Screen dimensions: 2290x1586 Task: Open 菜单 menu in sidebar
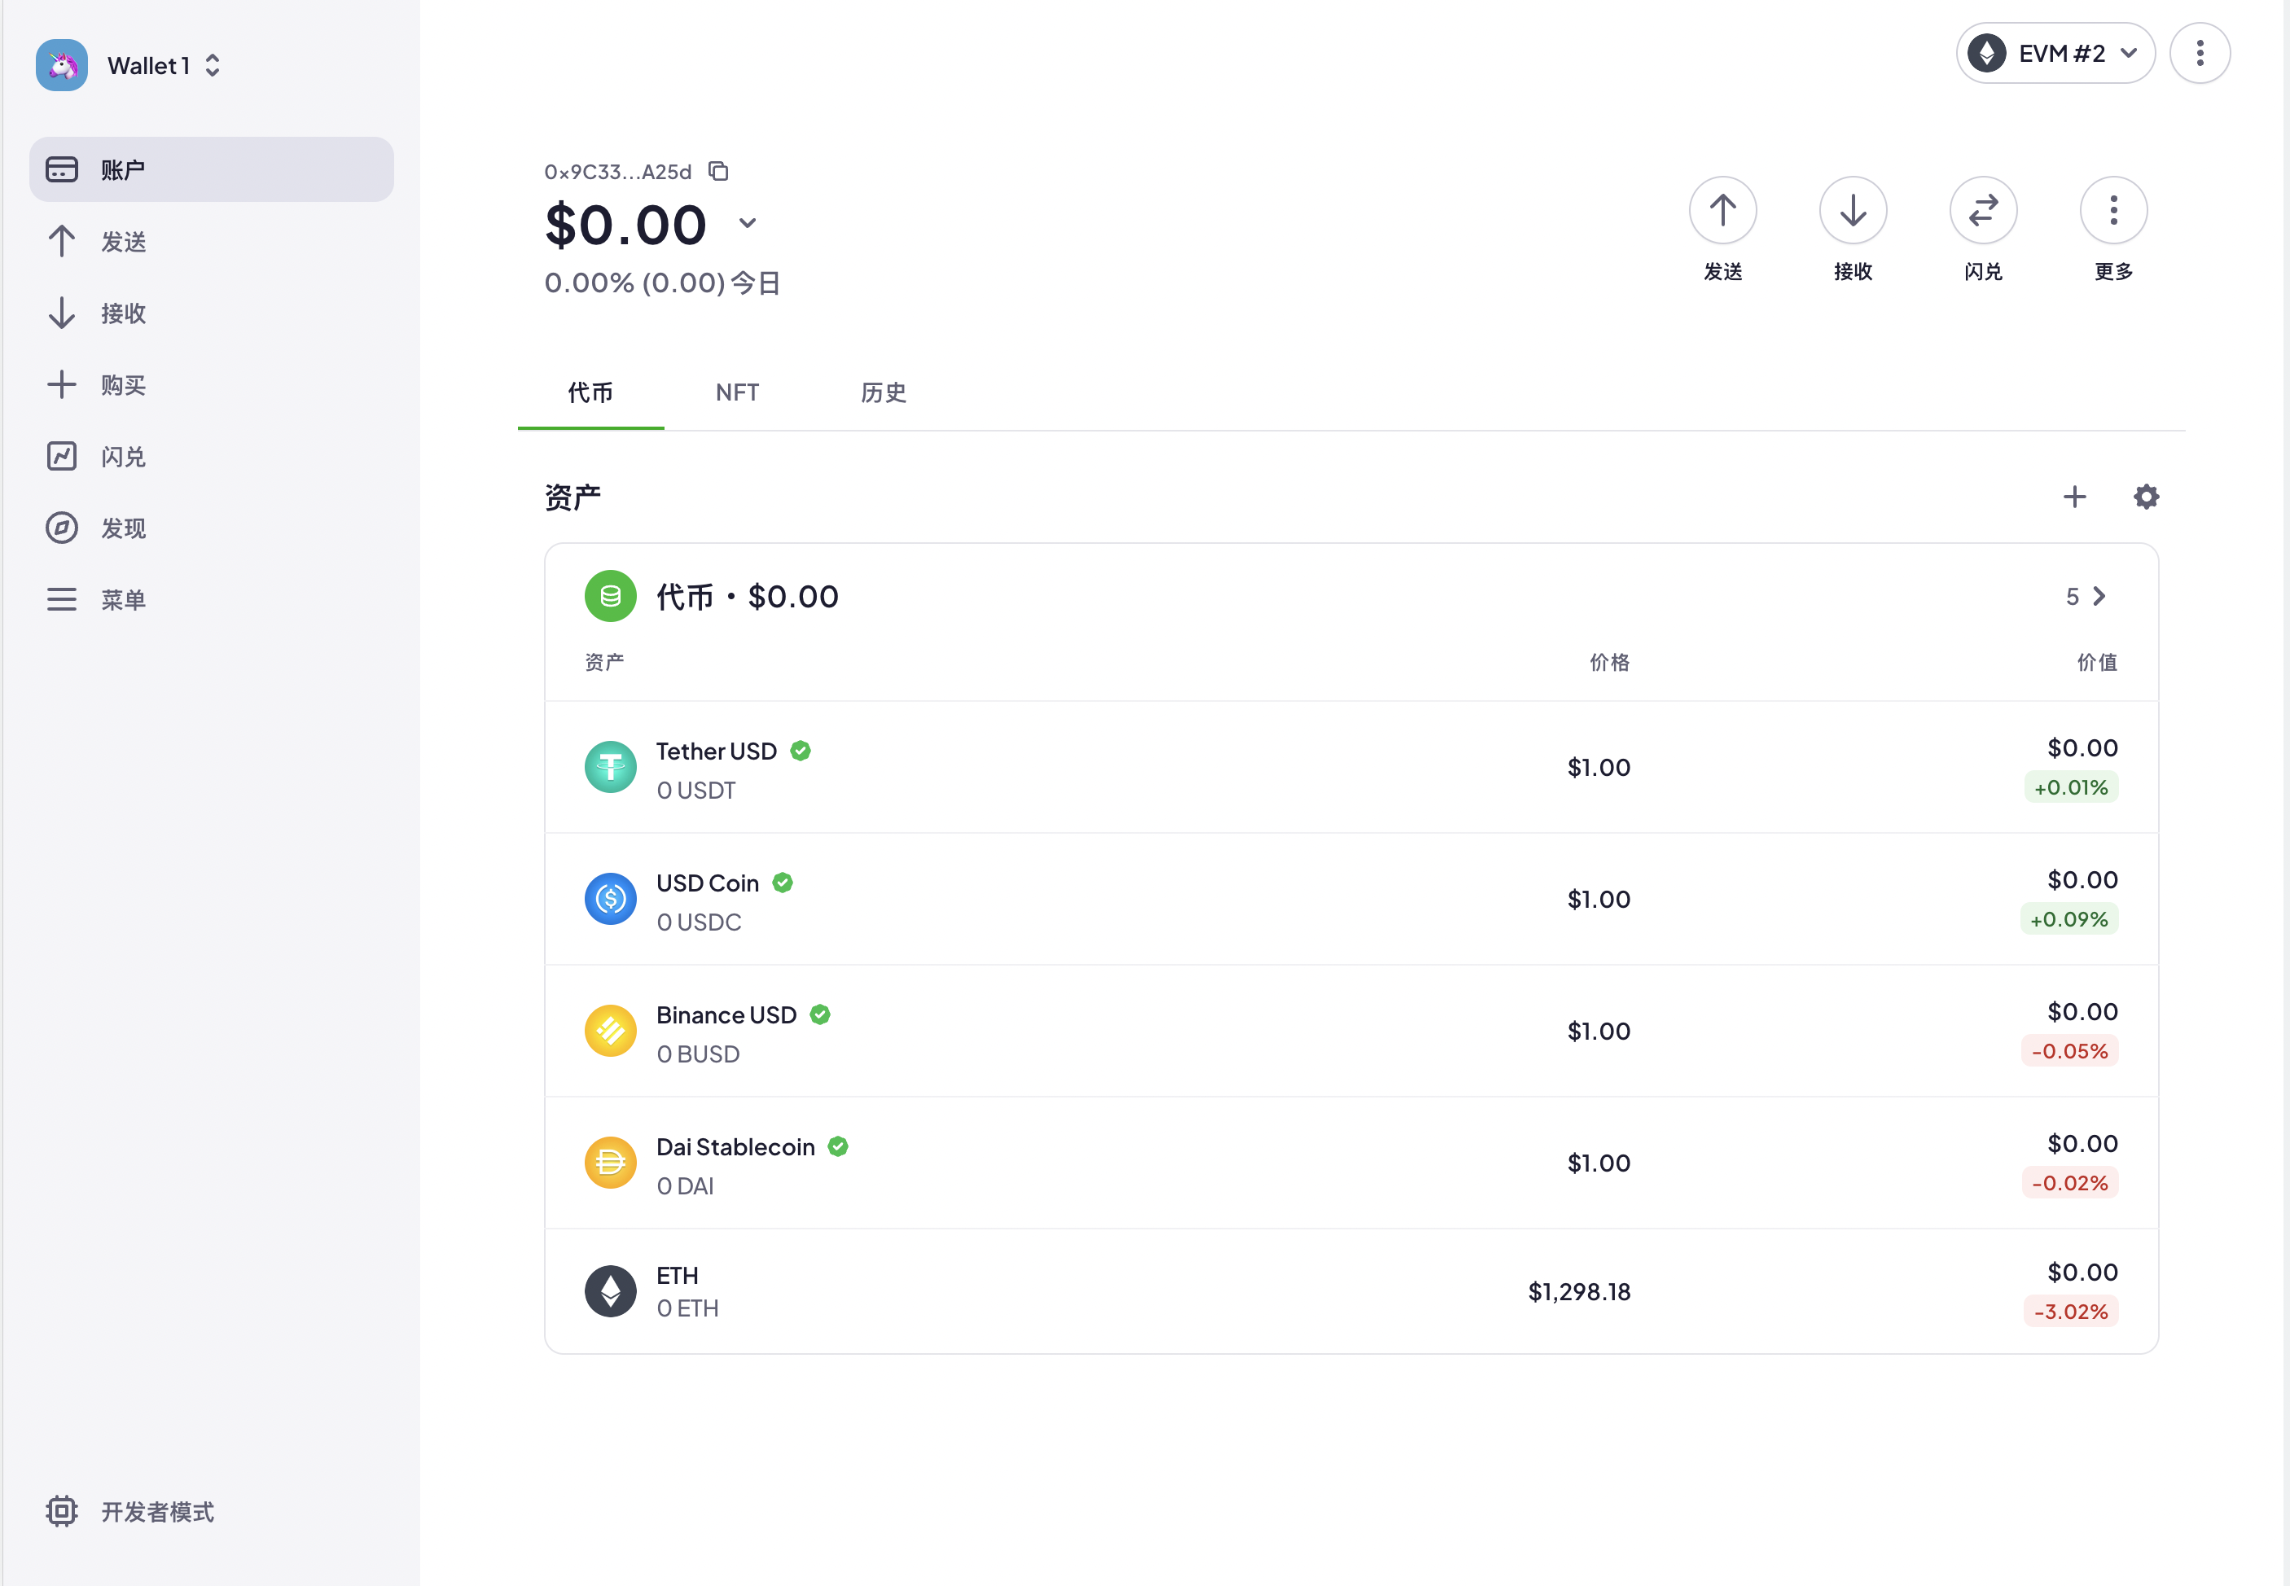click(123, 600)
